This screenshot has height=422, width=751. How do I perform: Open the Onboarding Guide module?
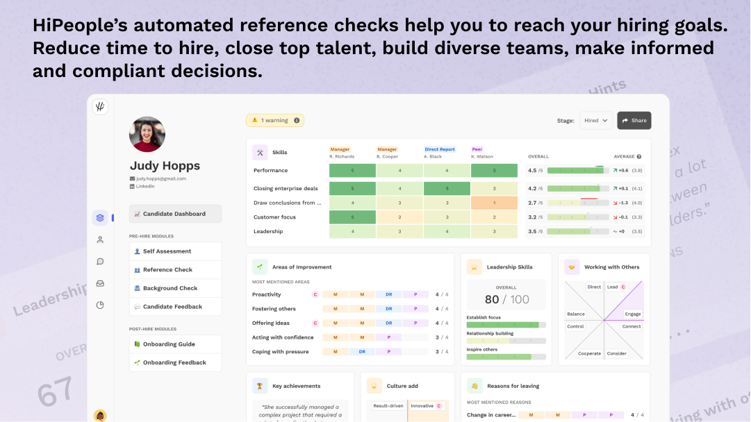pyautogui.click(x=175, y=344)
